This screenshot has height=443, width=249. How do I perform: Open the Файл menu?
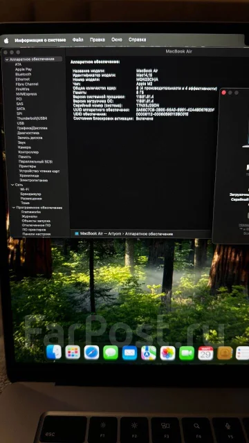[77, 40]
